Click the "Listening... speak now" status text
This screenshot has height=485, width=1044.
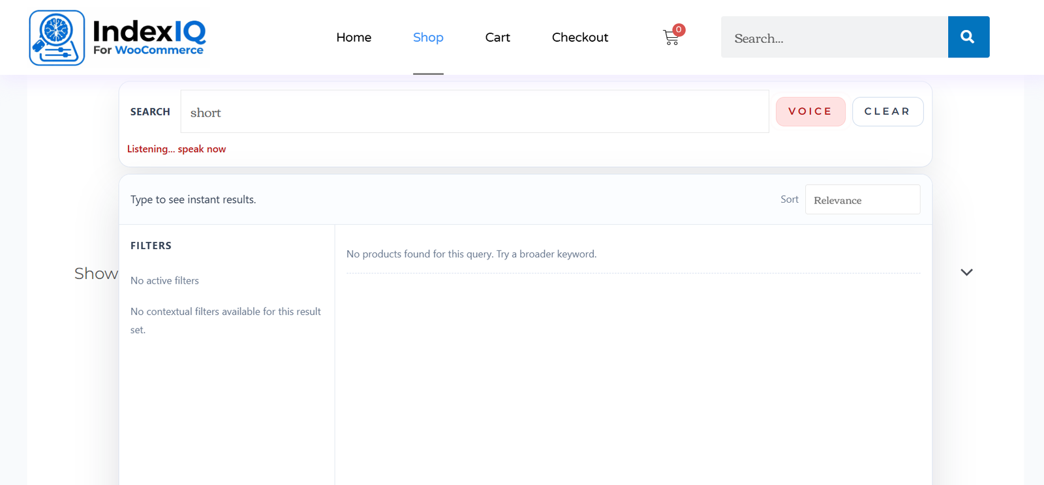pos(176,149)
